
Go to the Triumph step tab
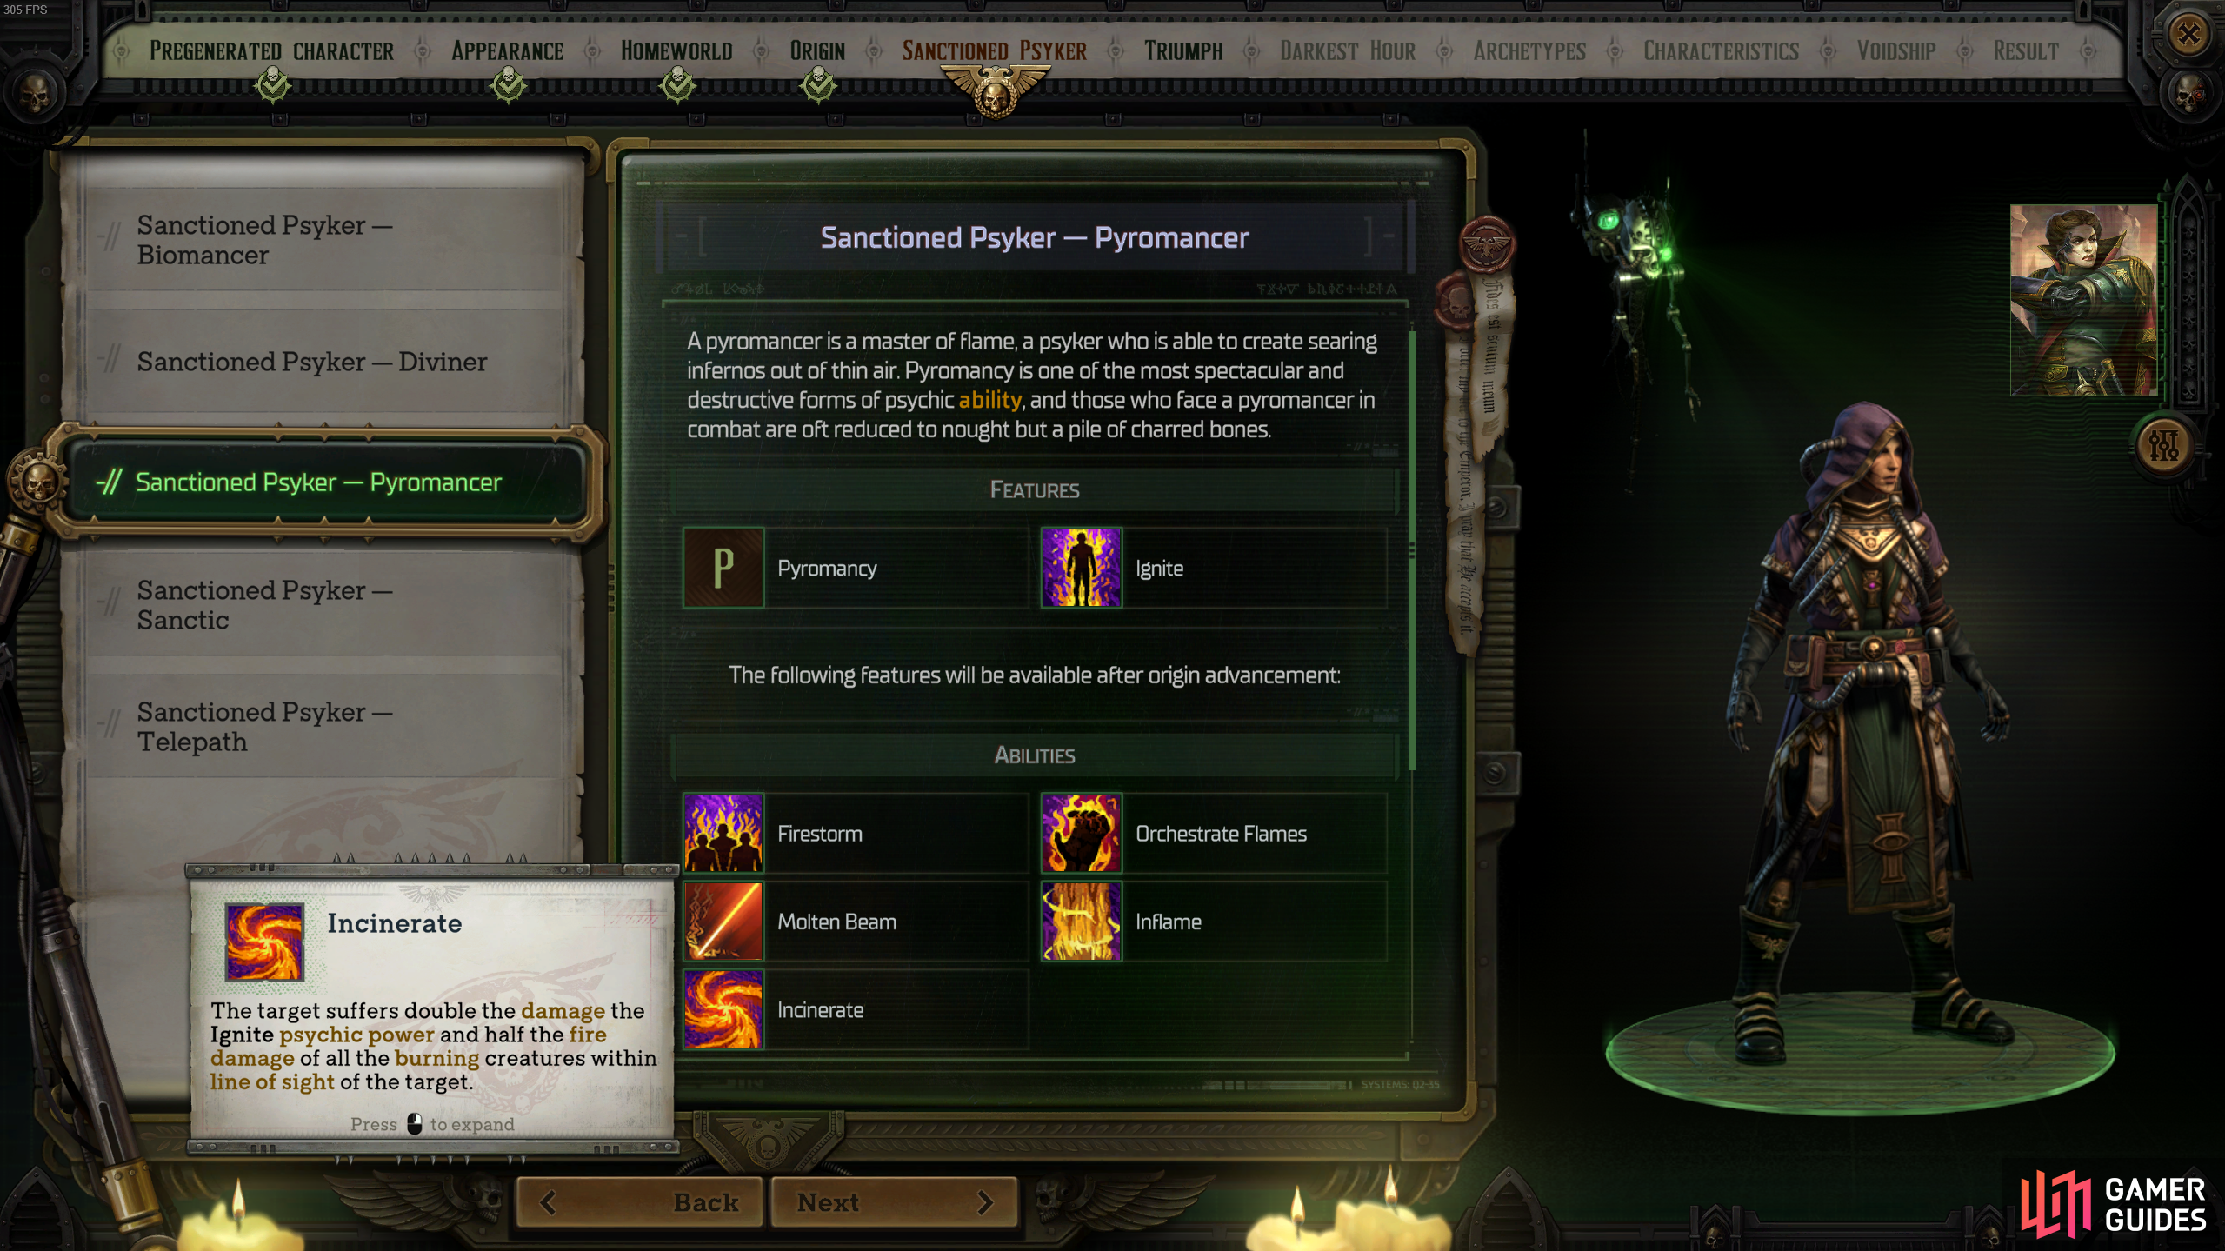[x=1182, y=51]
